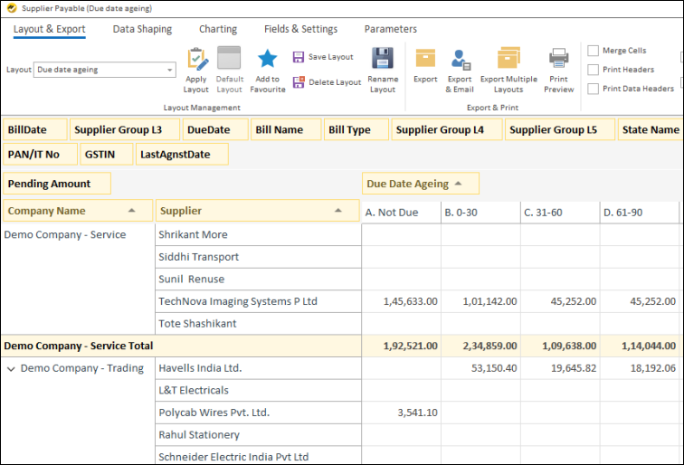This screenshot has width=684, height=465.
Task: Click the Add to Favourite star icon
Action: click(x=267, y=60)
